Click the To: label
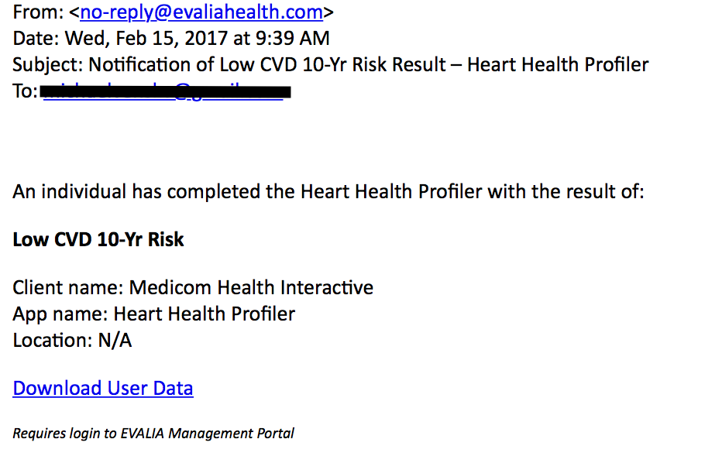 coord(25,91)
